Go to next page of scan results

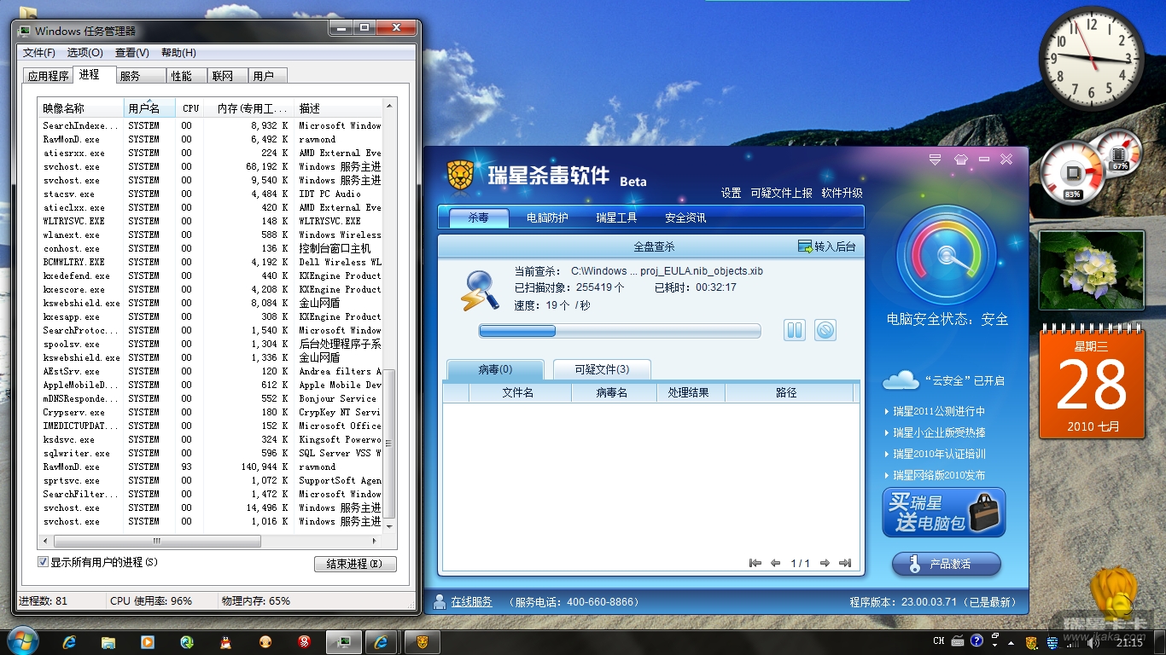pos(825,563)
